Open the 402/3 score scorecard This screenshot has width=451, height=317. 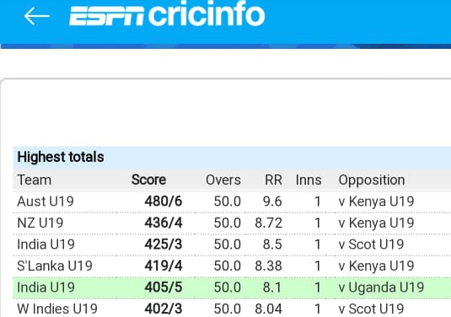(164, 309)
